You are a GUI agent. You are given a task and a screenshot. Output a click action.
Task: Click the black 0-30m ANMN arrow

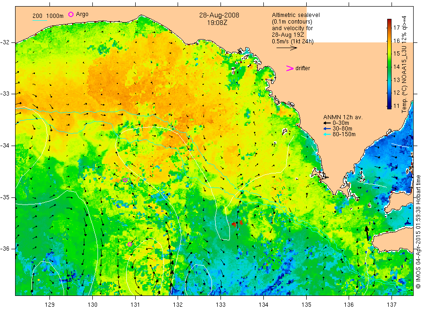[x=327, y=123]
